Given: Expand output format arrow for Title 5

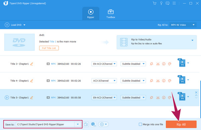Looking at the screenshot, I should pyautogui.click(x=188, y=97).
